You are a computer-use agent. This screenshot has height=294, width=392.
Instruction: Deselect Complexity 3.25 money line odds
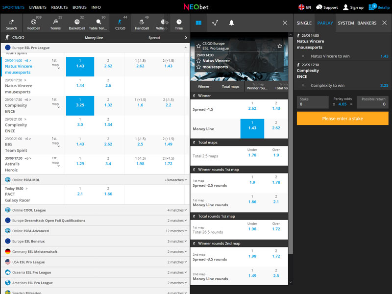tap(80, 105)
